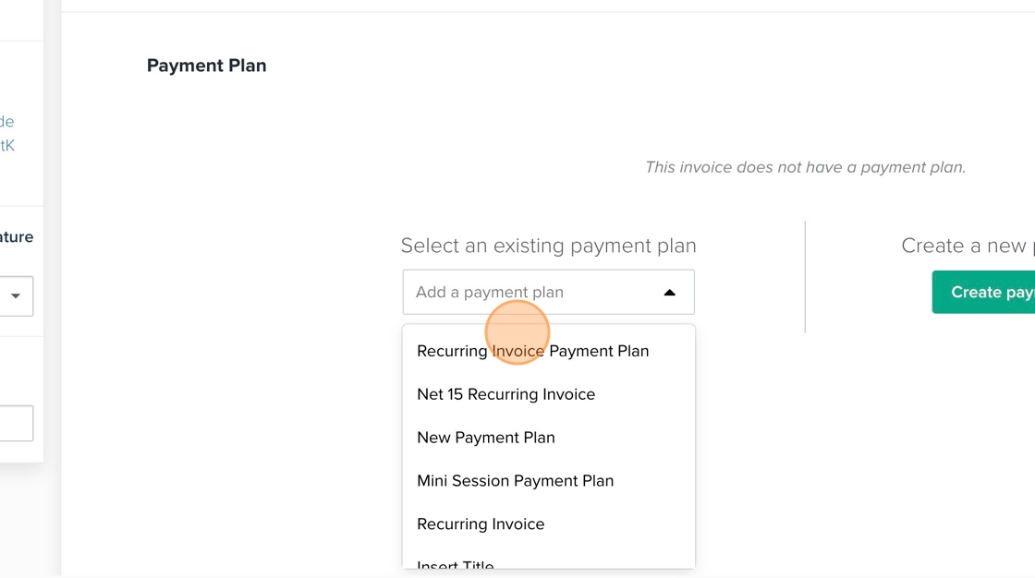Open the left sidebar dropdown arrow
1035x578 pixels.
tap(16, 296)
